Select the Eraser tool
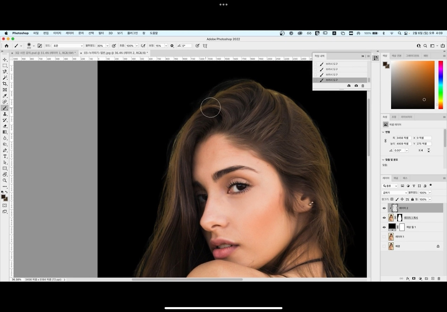The width and height of the screenshot is (447, 312). [x=5, y=126]
